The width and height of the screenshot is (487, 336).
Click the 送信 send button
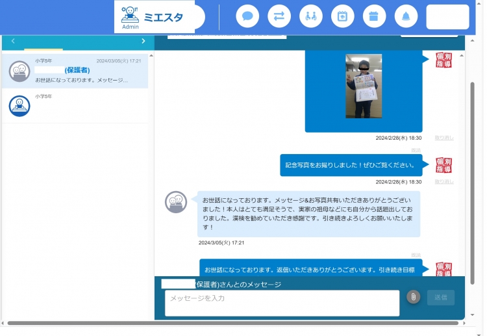coord(440,297)
